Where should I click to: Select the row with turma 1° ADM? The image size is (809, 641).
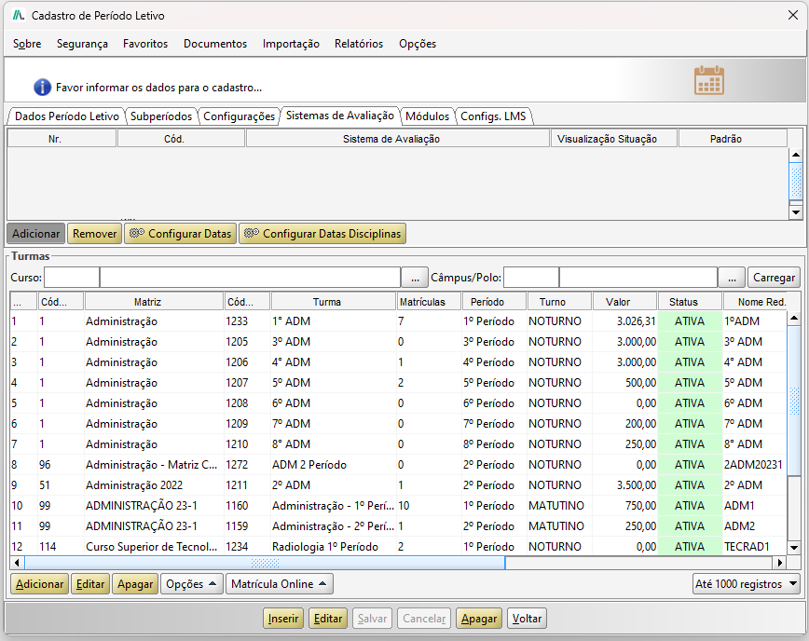398,321
